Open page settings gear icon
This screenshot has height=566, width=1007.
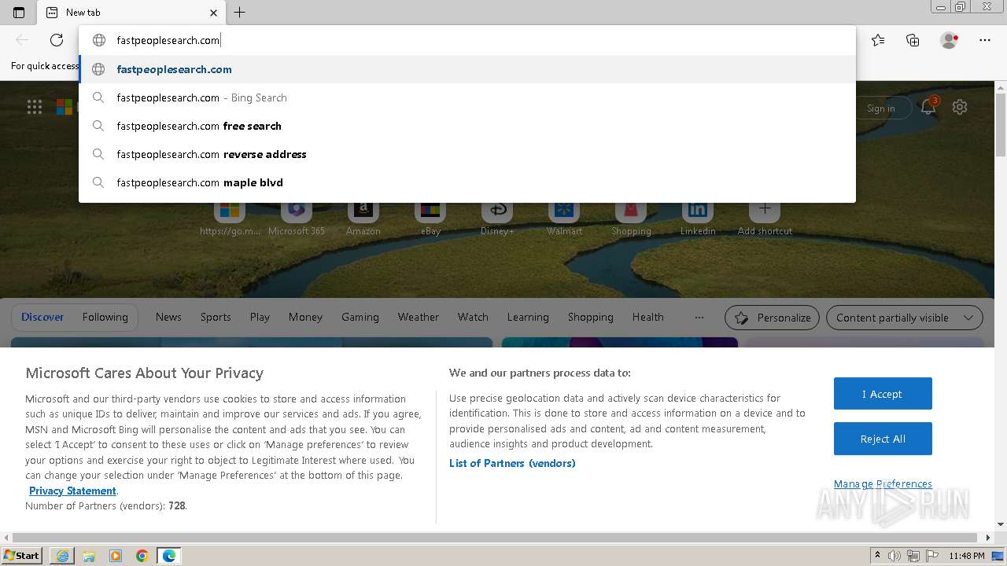point(960,107)
